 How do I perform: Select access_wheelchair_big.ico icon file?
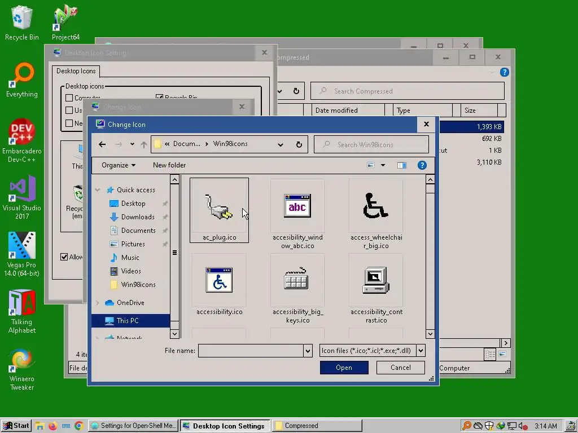point(376,215)
